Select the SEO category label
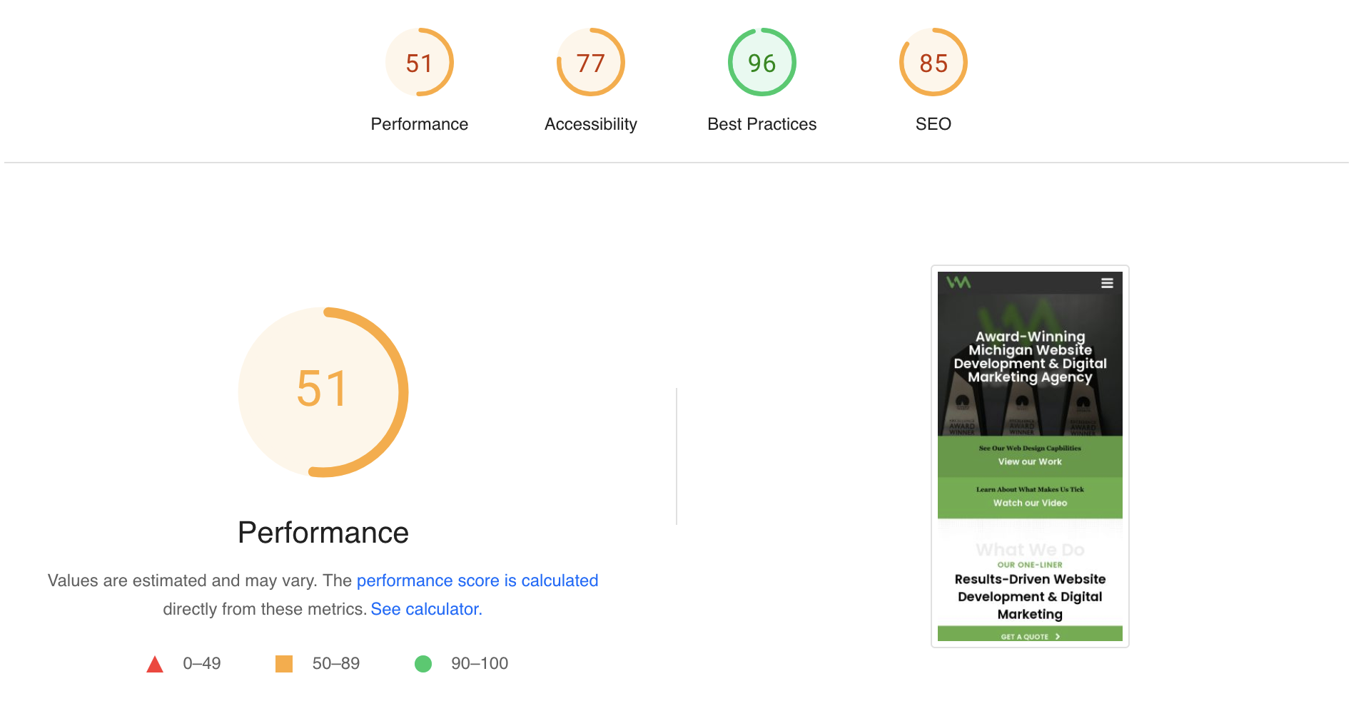This screenshot has width=1356, height=706. click(933, 124)
